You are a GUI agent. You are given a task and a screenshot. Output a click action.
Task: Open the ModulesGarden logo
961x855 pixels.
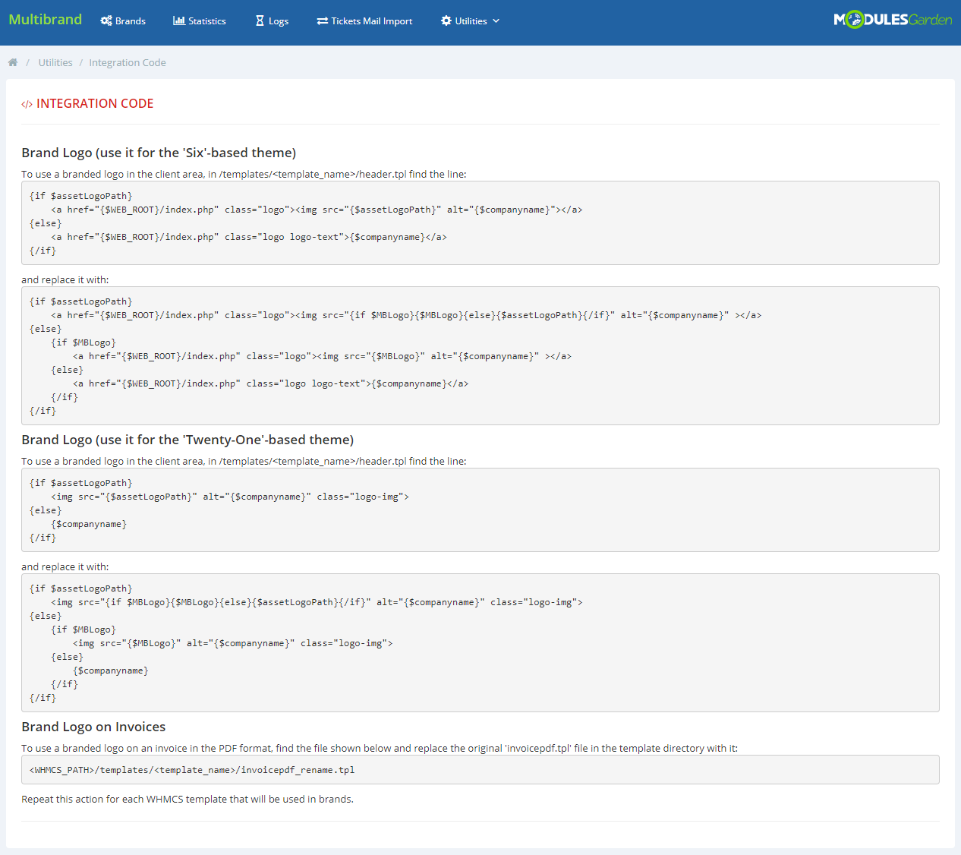click(893, 20)
